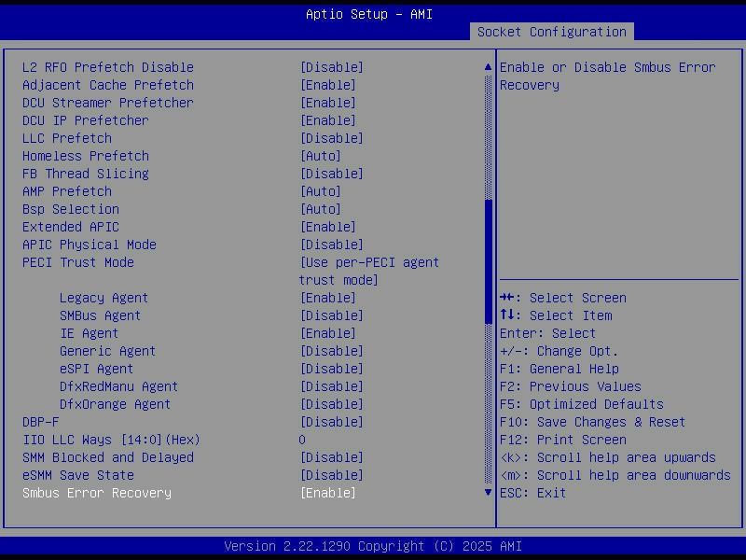Open Smbus Error Recovery Enable value

click(328, 493)
